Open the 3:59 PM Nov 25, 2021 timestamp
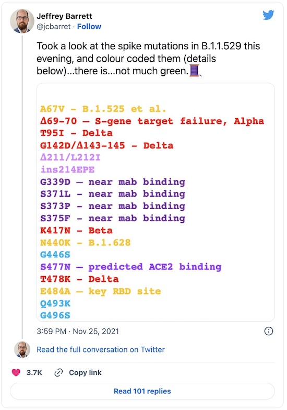The width and height of the screenshot is (287, 410). click(78, 331)
